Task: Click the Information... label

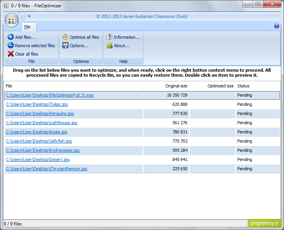Action: pos(127,37)
